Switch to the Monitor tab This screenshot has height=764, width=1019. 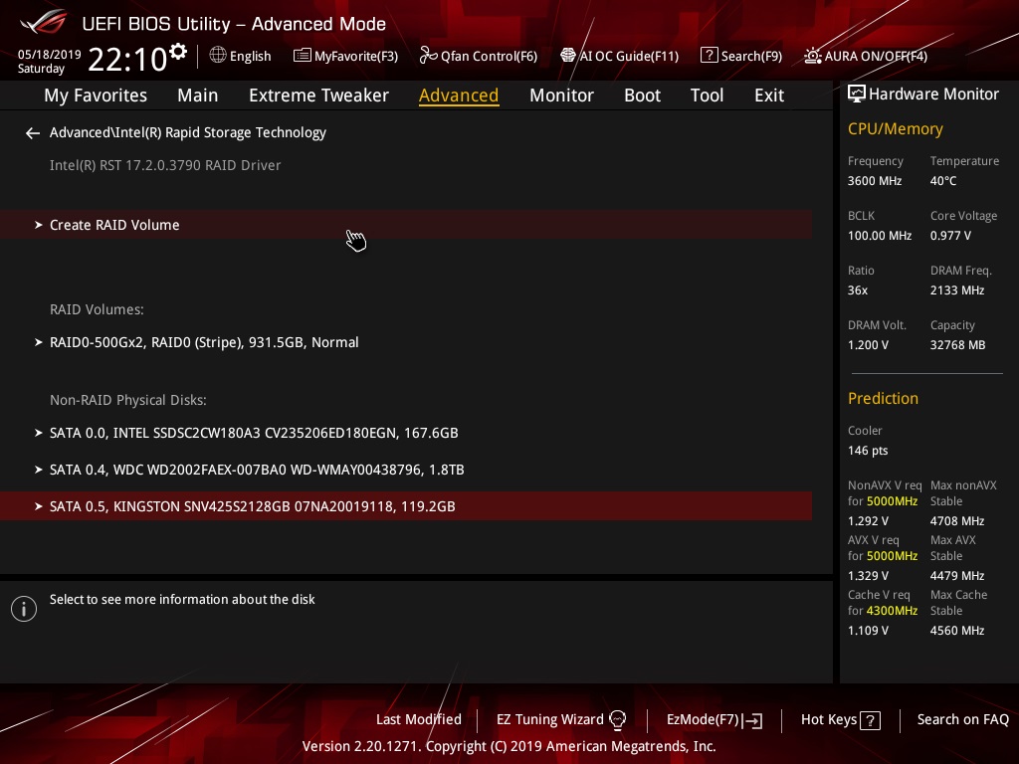click(561, 95)
